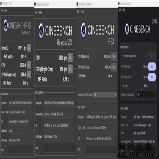Select the 6388 pts CPU score in R20
The width and height of the screenshot is (159, 159).
63,58
